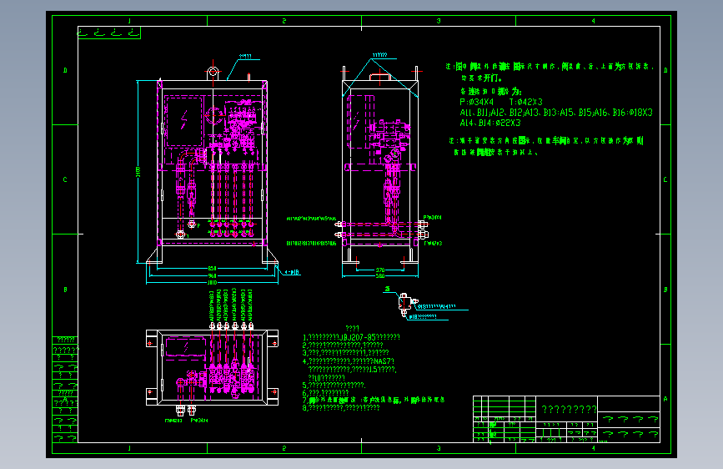The image size is (723, 469).
Task: Select the A14、B14:ø22X3 spec line
Action: [x=490, y=123]
